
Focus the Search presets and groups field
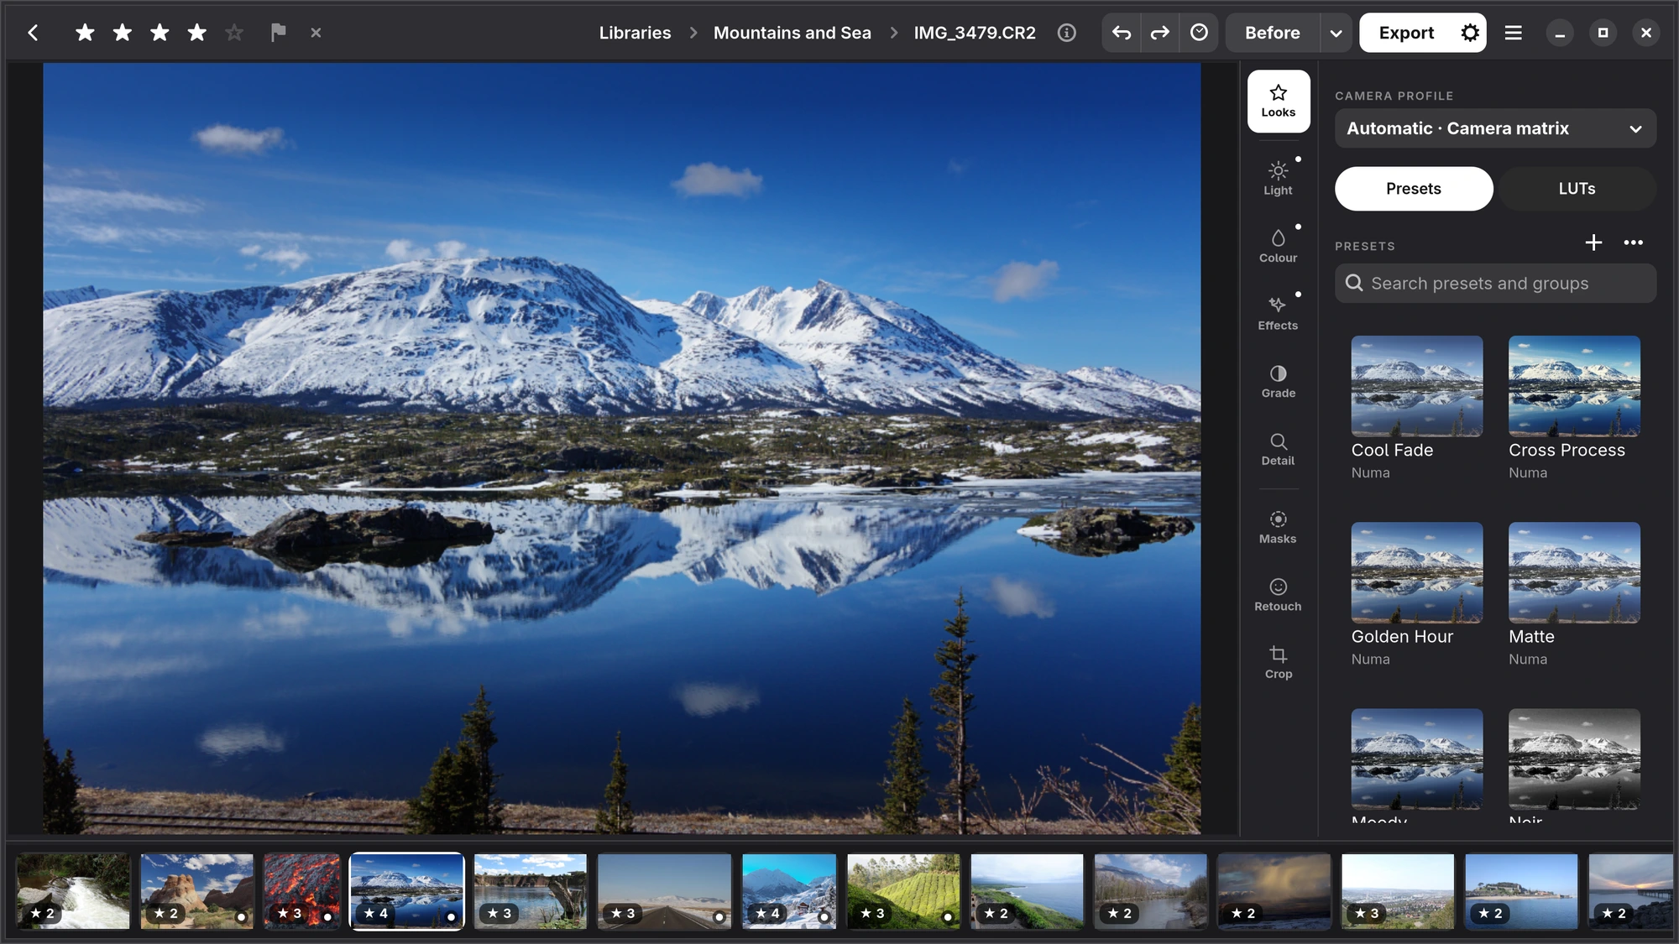click(x=1495, y=284)
